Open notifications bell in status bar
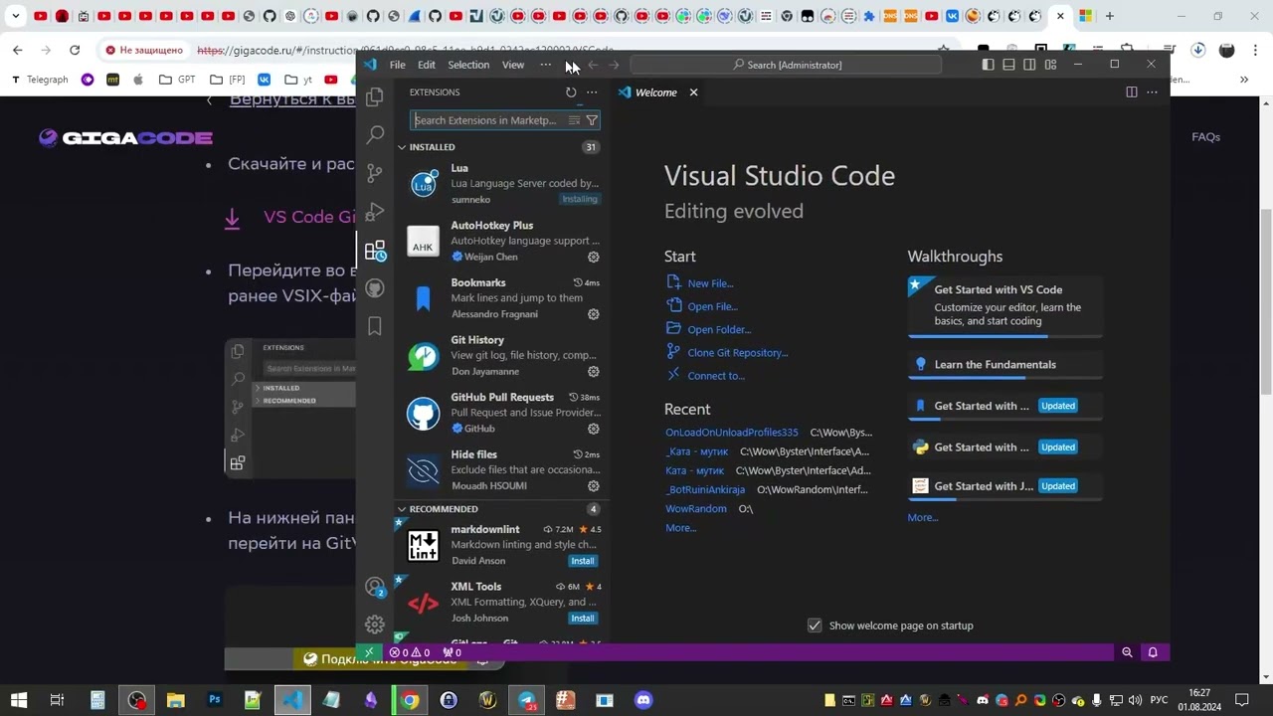Viewport: 1273px width, 716px height. coord(1153,652)
